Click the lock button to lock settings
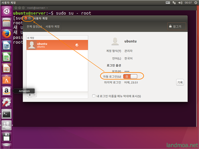This screenshot has height=149, width=199. coord(177,26)
